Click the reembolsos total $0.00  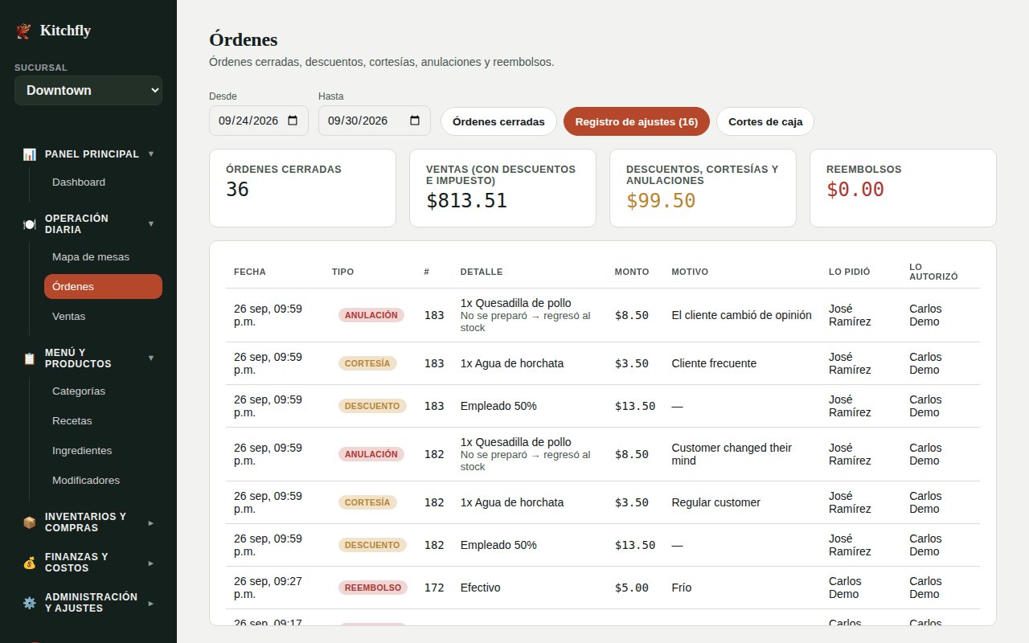pyautogui.click(x=855, y=190)
